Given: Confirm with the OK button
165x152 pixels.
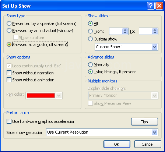Looking at the screenshot, I should (x=117, y=144).
